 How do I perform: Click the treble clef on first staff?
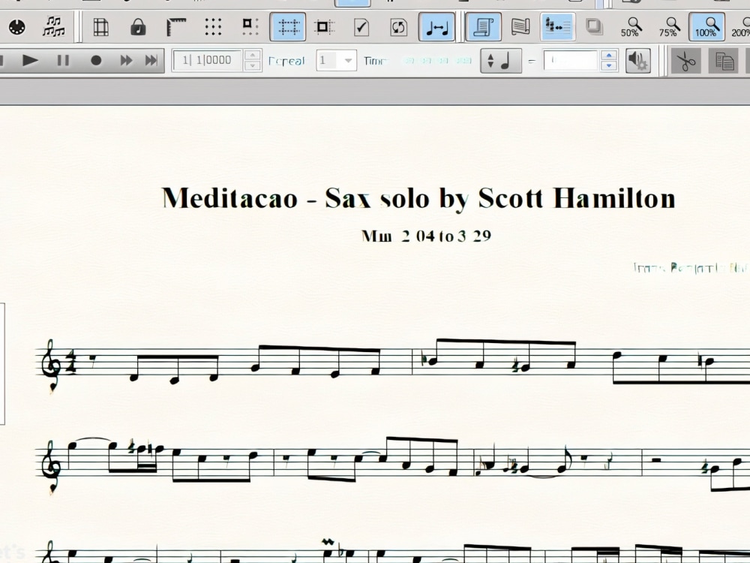tap(50, 366)
